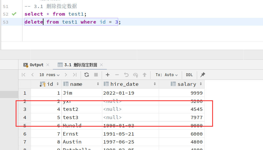Open the Tx: Auto transaction mode dropdown
This screenshot has width=263, height=150.
pos(166,75)
